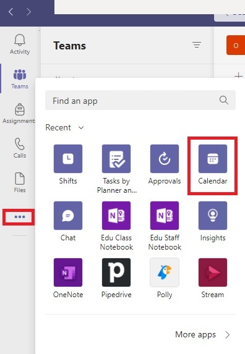Screen dimensions: 245x354
Task: Open the OneNote app
Action: 68,279
